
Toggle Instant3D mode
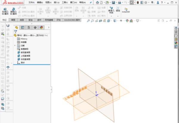click(126, 10)
